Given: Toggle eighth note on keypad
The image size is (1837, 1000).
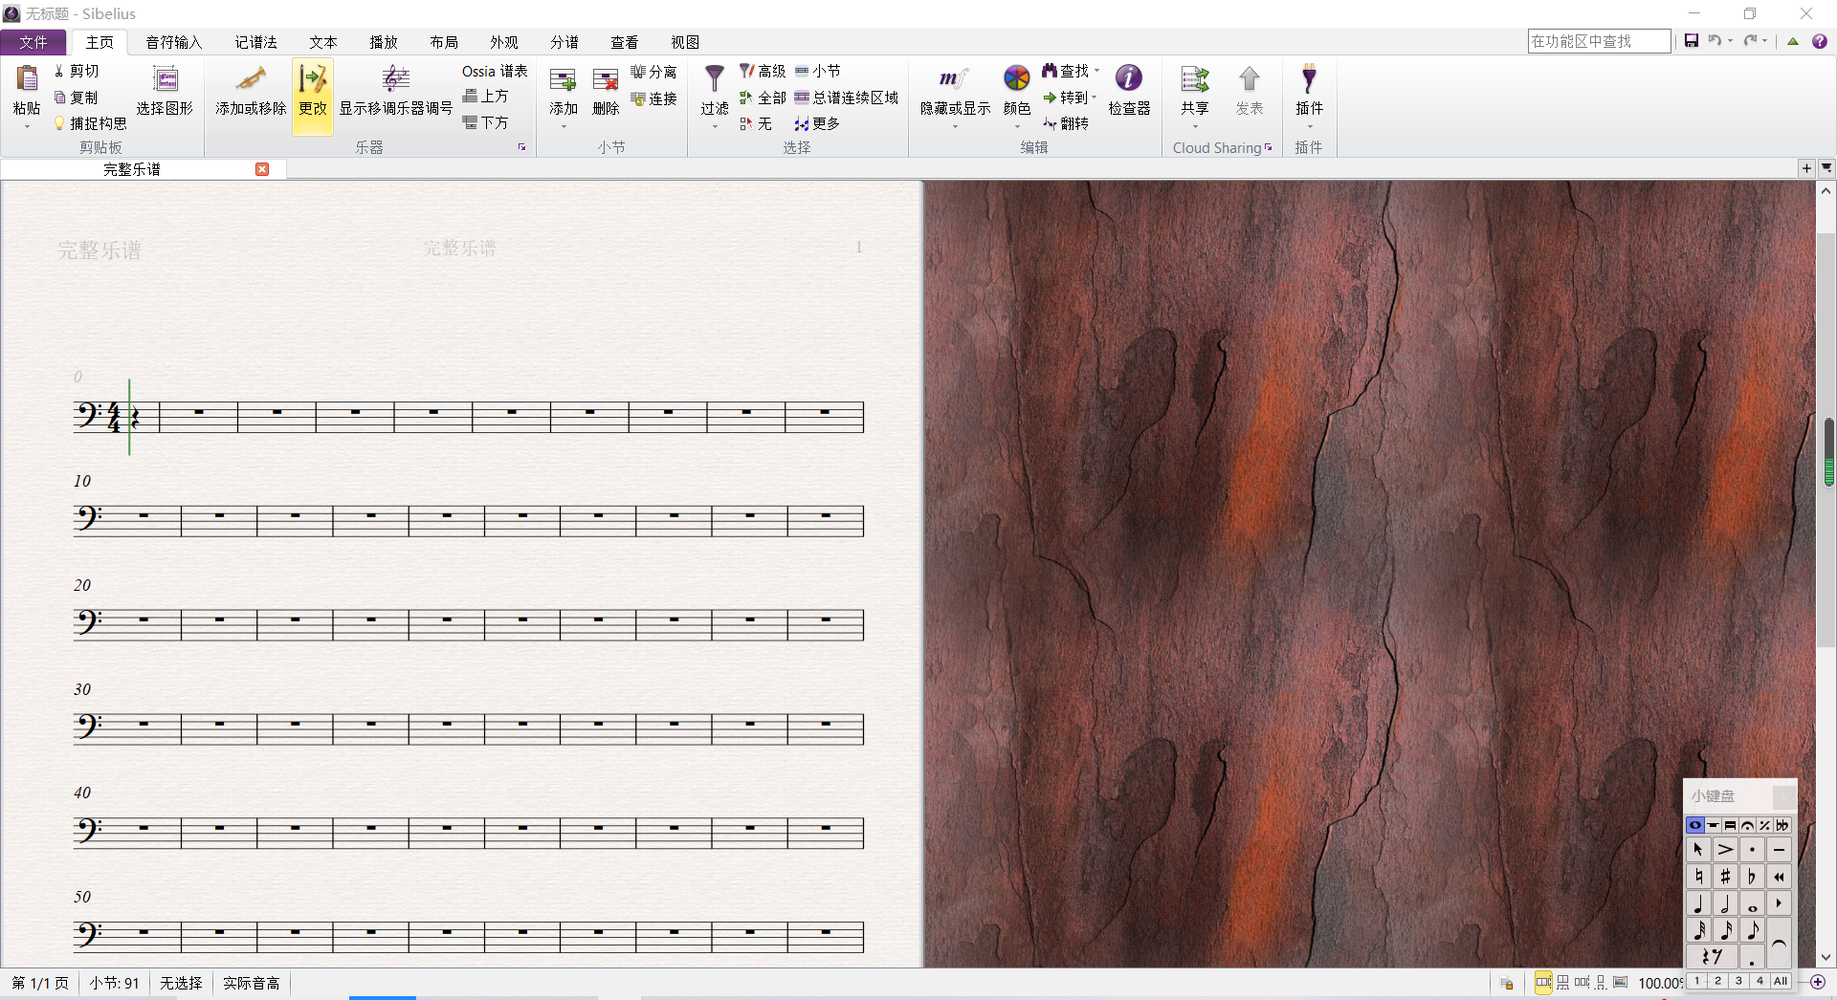Looking at the screenshot, I should point(1752,930).
